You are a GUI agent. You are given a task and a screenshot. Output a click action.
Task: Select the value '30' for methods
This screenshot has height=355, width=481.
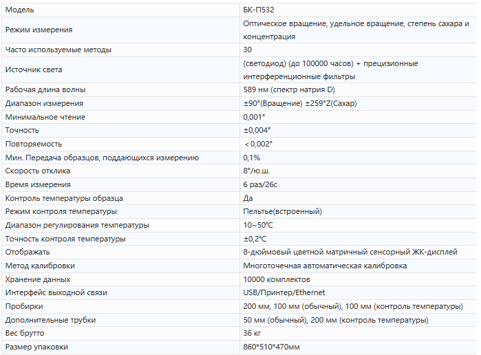[248, 50]
